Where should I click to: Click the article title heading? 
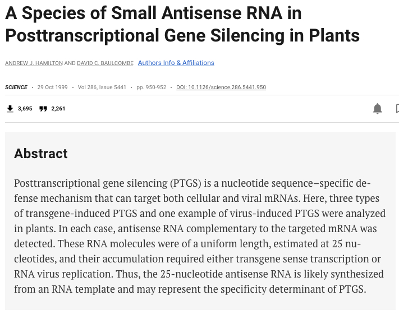click(x=182, y=24)
